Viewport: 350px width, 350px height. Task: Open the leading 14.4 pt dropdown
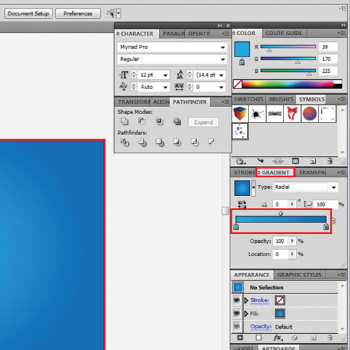pos(221,75)
